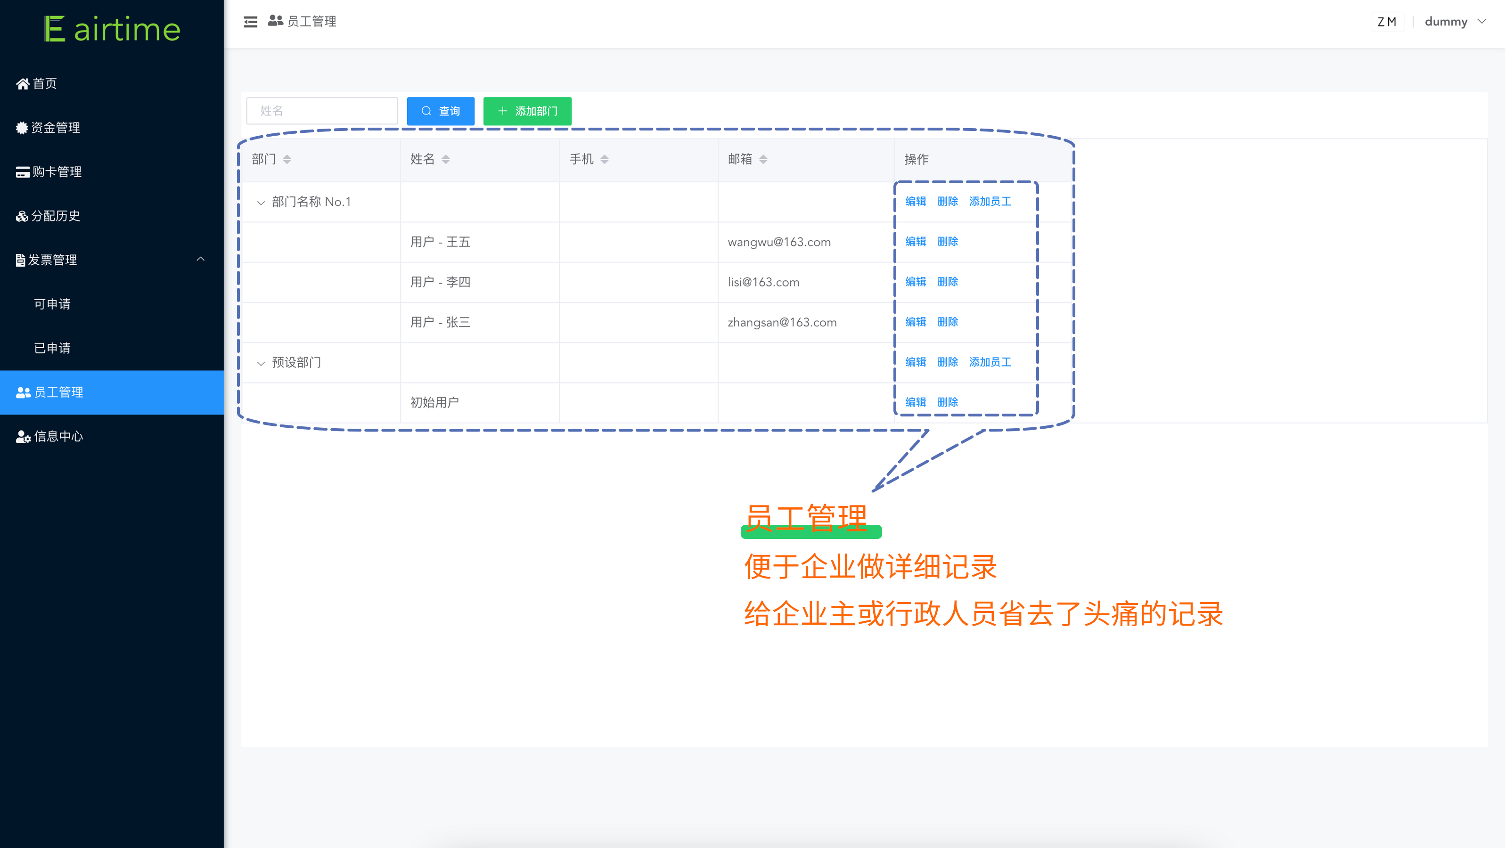Open 分配历史 in the sidebar
This screenshot has height=848, width=1506.
(112, 216)
